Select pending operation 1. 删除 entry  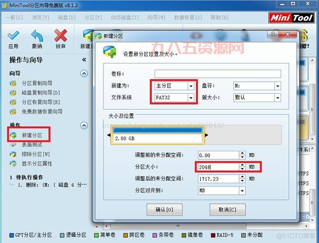tap(53, 185)
